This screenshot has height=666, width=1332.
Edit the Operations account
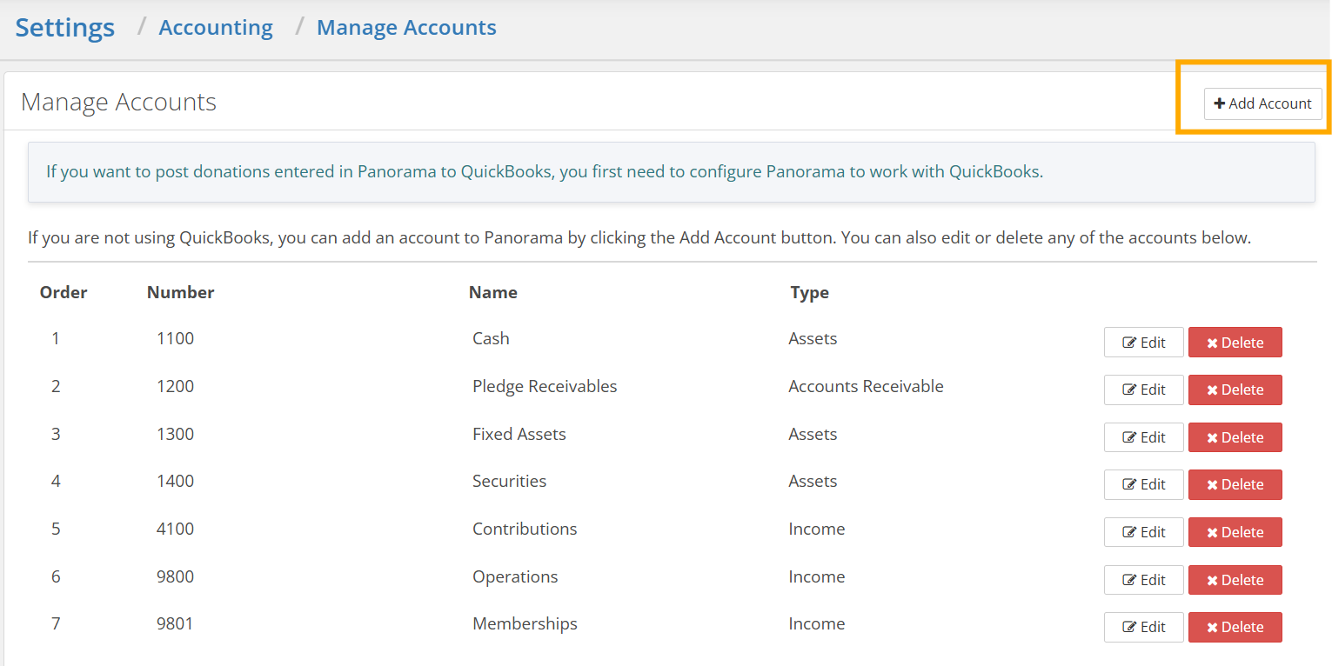(x=1144, y=580)
